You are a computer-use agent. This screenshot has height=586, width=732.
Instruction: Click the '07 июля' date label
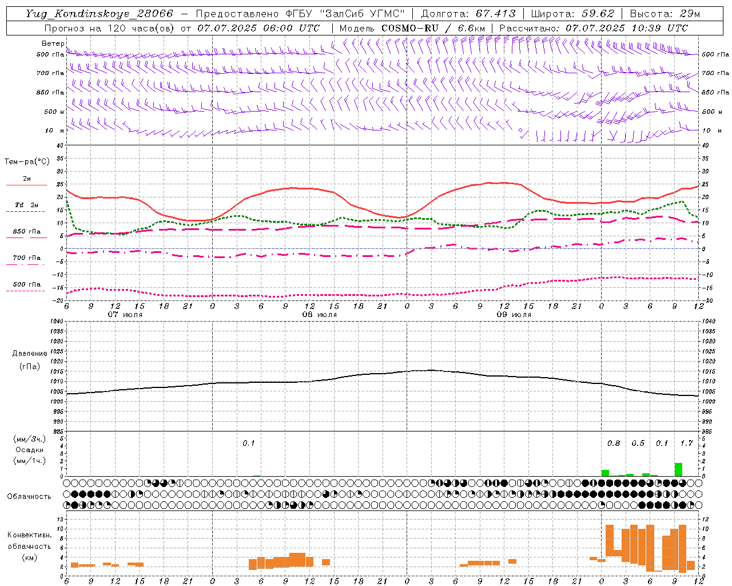tap(125, 315)
